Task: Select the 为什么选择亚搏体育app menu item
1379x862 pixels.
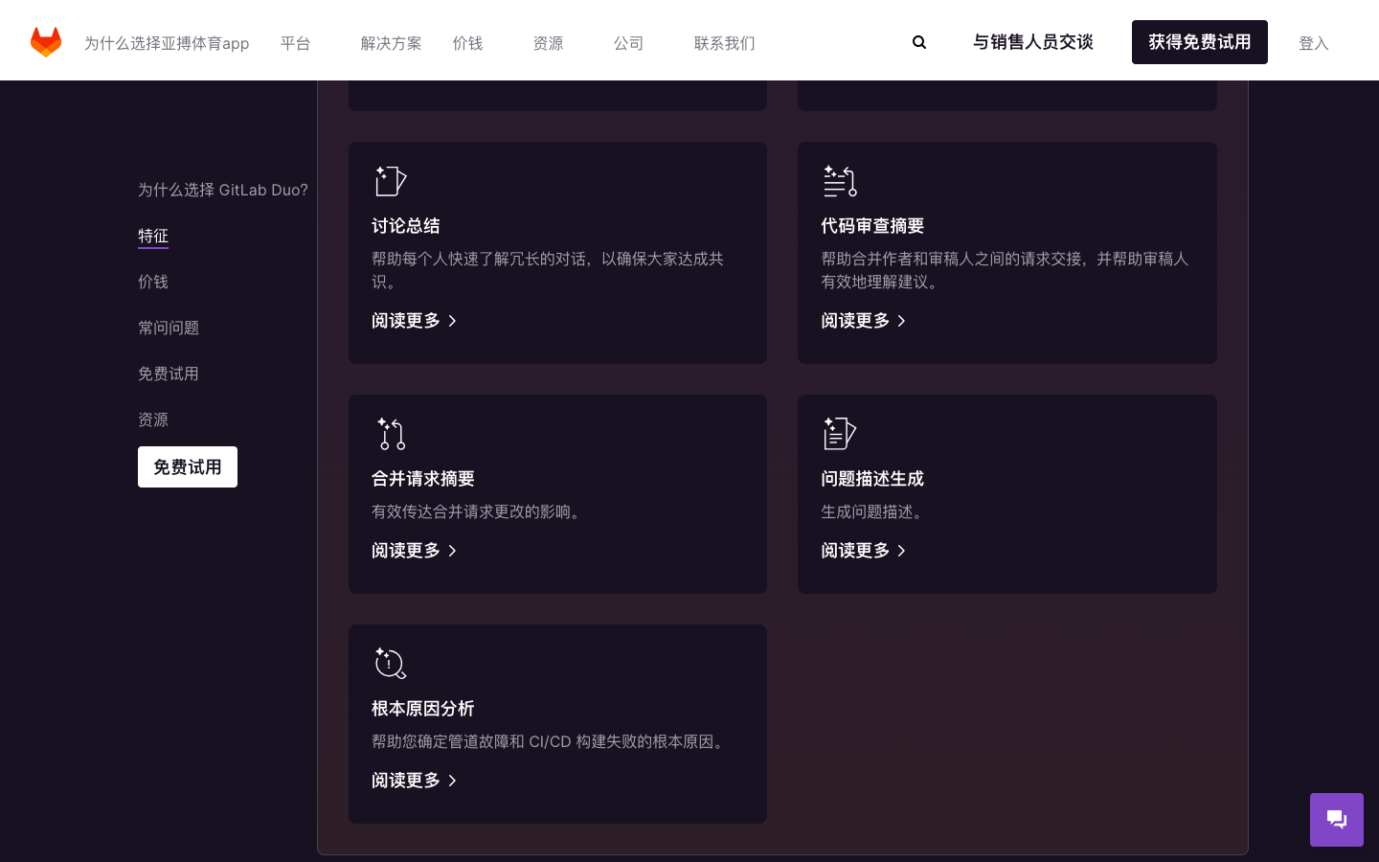Action: (167, 42)
